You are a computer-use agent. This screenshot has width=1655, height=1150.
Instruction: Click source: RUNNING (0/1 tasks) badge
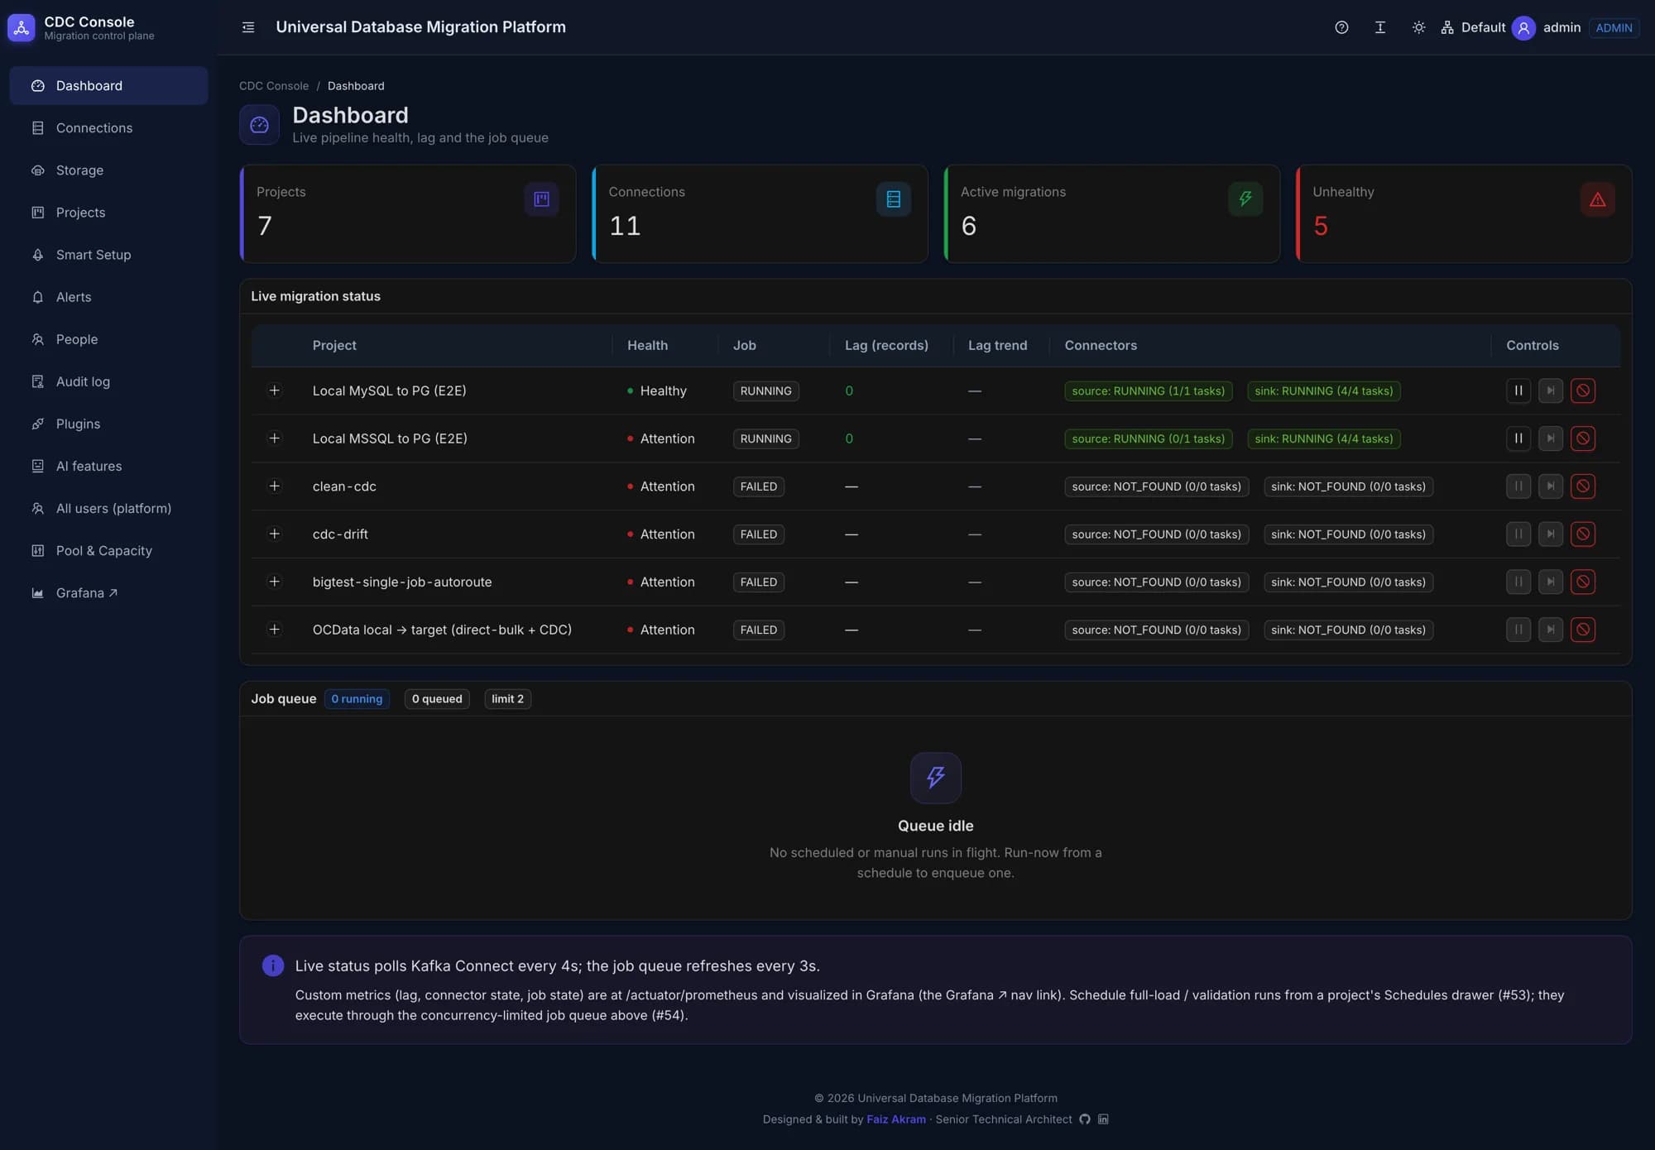[1148, 438]
